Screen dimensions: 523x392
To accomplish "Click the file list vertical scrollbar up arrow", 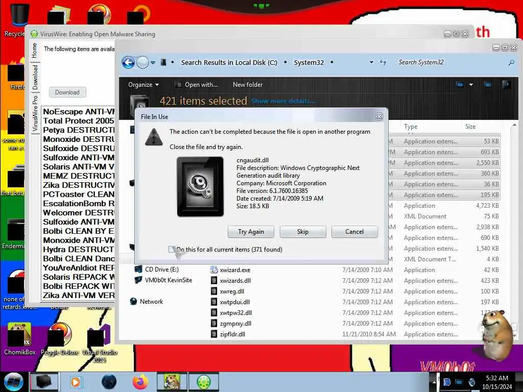I will coord(514,126).
